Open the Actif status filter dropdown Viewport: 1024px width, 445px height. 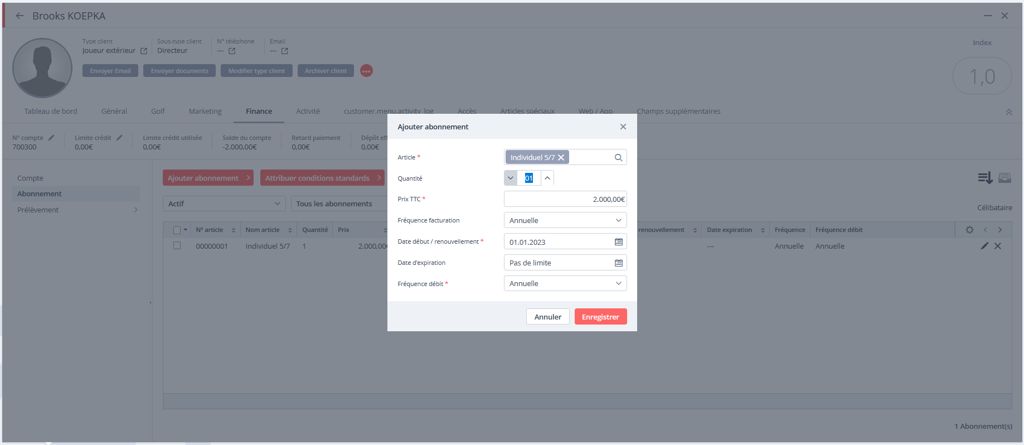tap(224, 204)
